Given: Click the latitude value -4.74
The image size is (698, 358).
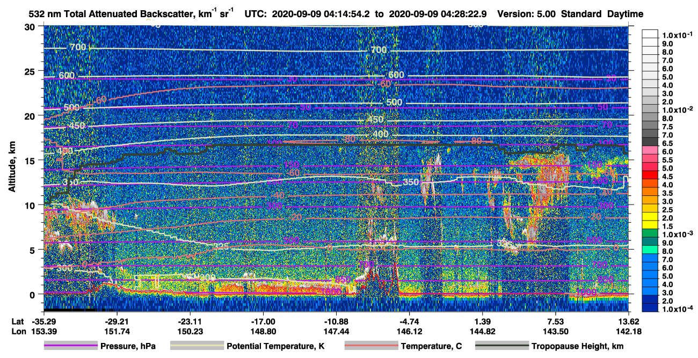Looking at the screenshot, I should 410,321.
